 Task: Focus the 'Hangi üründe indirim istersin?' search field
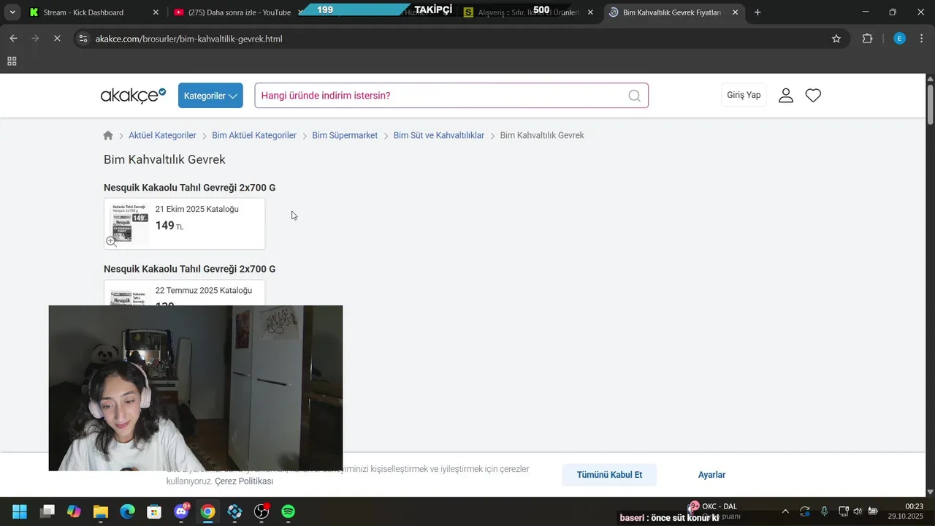pos(451,96)
